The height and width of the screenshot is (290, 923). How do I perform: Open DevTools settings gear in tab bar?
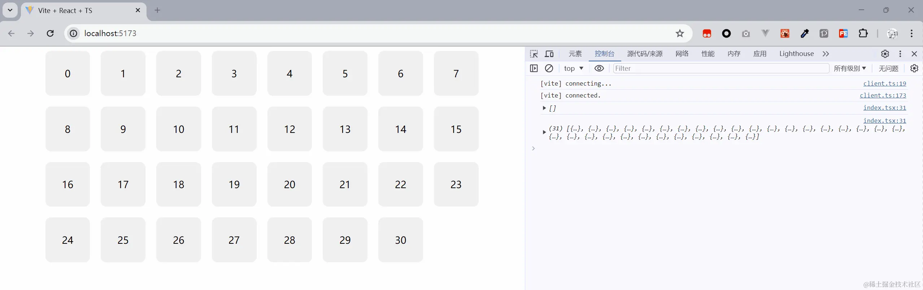(x=885, y=54)
